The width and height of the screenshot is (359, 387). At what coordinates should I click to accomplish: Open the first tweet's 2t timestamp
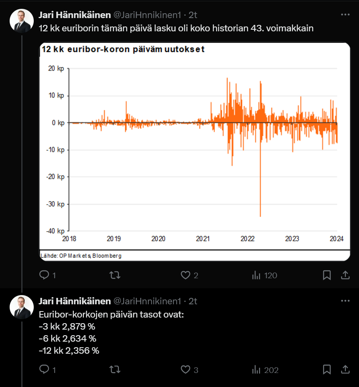click(x=193, y=15)
